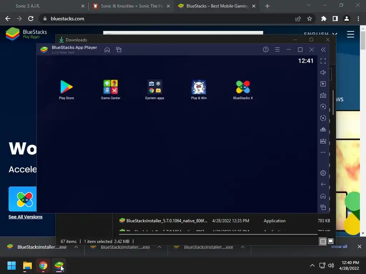Go to BlueStacks home from title bar
This screenshot has width=366, height=274.
(x=107, y=50)
